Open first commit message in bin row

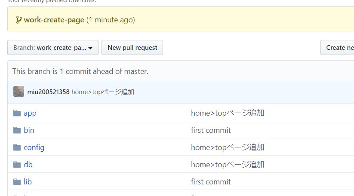[x=211, y=130]
